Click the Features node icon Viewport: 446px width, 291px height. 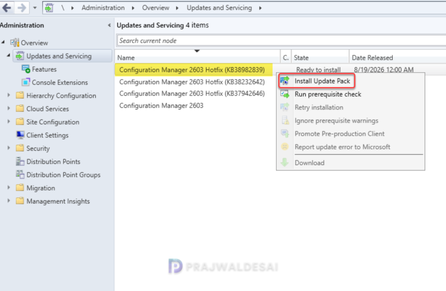click(26, 69)
